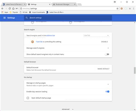The height and width of the screenshot is (111, 136).
Task: Open the browser three-dot menu
Action: click(x=134, y=9)
